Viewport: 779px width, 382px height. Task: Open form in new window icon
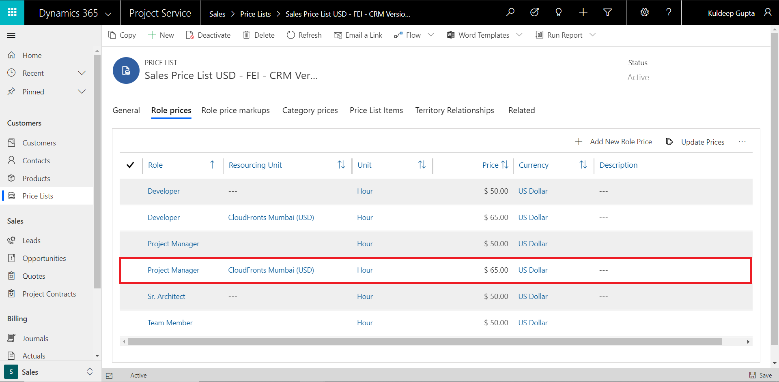pyautogui.click(x=109, y=376)
